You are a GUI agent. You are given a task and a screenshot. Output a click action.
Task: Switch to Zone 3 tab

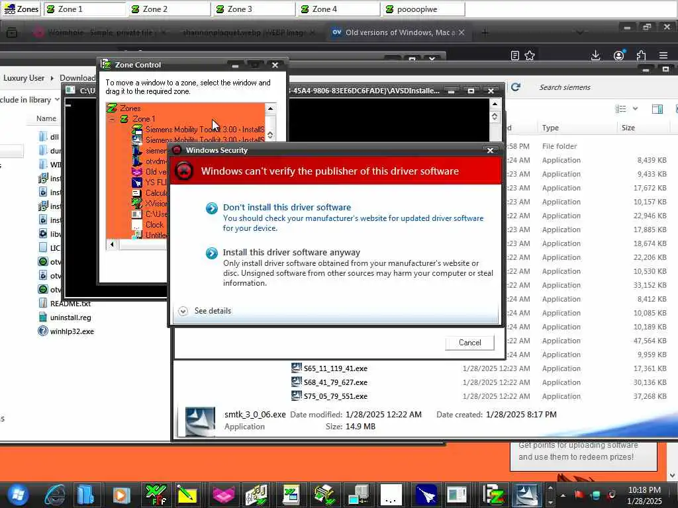pyautogui.click(x=254, y=9)
